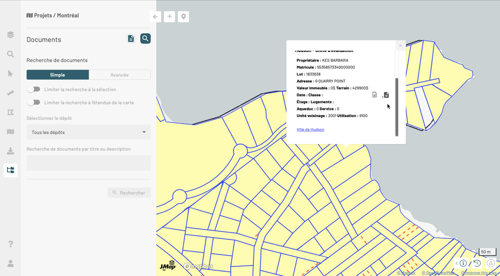Viewport: 500px width, 276px height.
Task: Open the 'Ville de Hudson' link
Action: pos(310,130)
